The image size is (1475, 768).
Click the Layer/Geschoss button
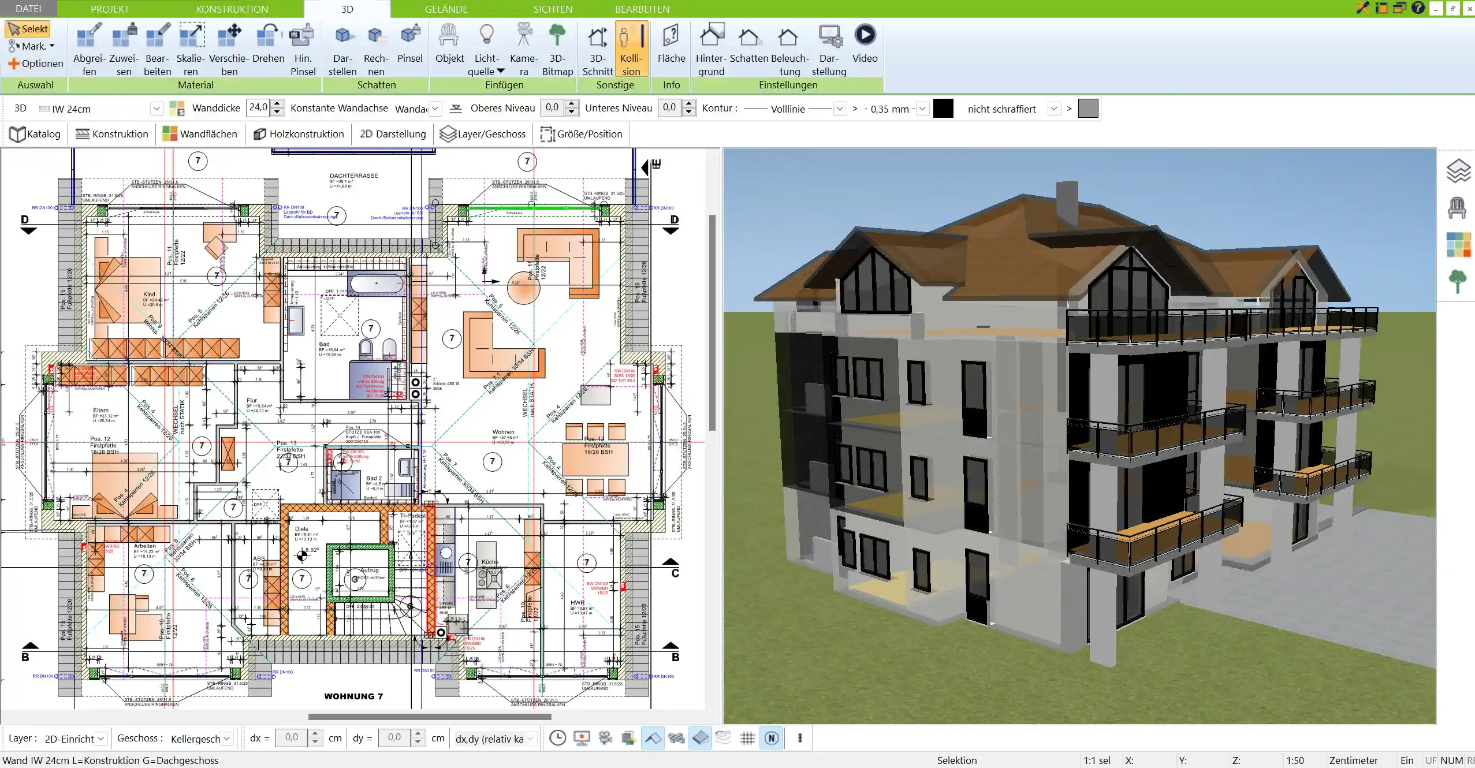483,134
